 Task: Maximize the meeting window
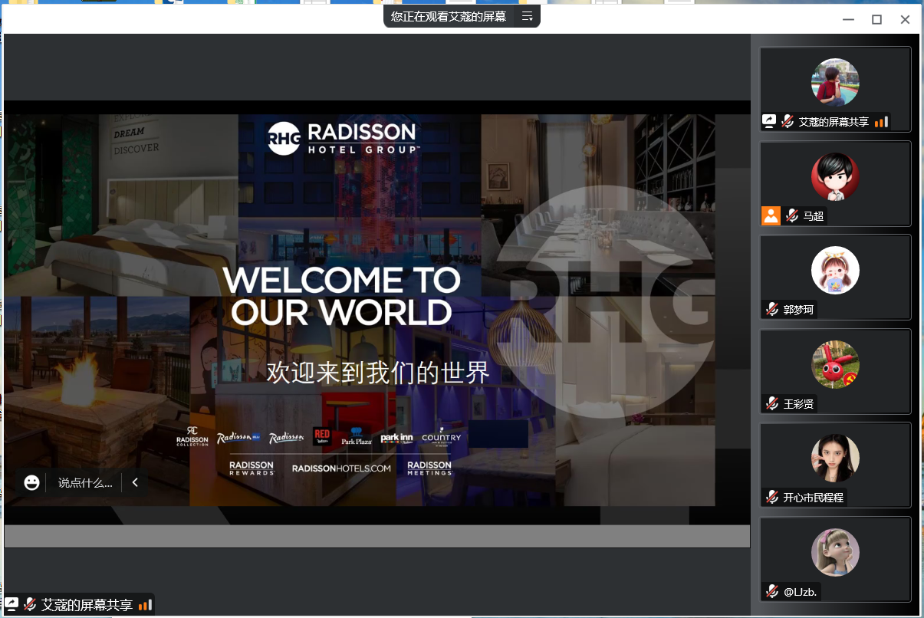(x=876, y=19)
